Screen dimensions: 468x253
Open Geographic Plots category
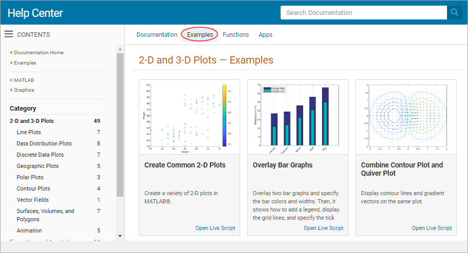point(37,166)
